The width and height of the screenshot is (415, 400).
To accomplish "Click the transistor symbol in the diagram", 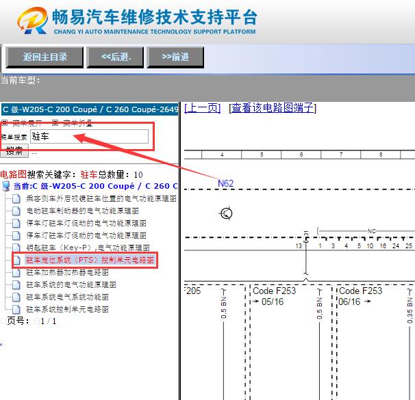I will click(x=226, y=213).
